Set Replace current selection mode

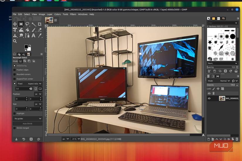click(20, 61)
